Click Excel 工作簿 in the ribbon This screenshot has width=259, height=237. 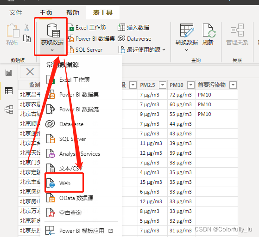click(87, 28)
